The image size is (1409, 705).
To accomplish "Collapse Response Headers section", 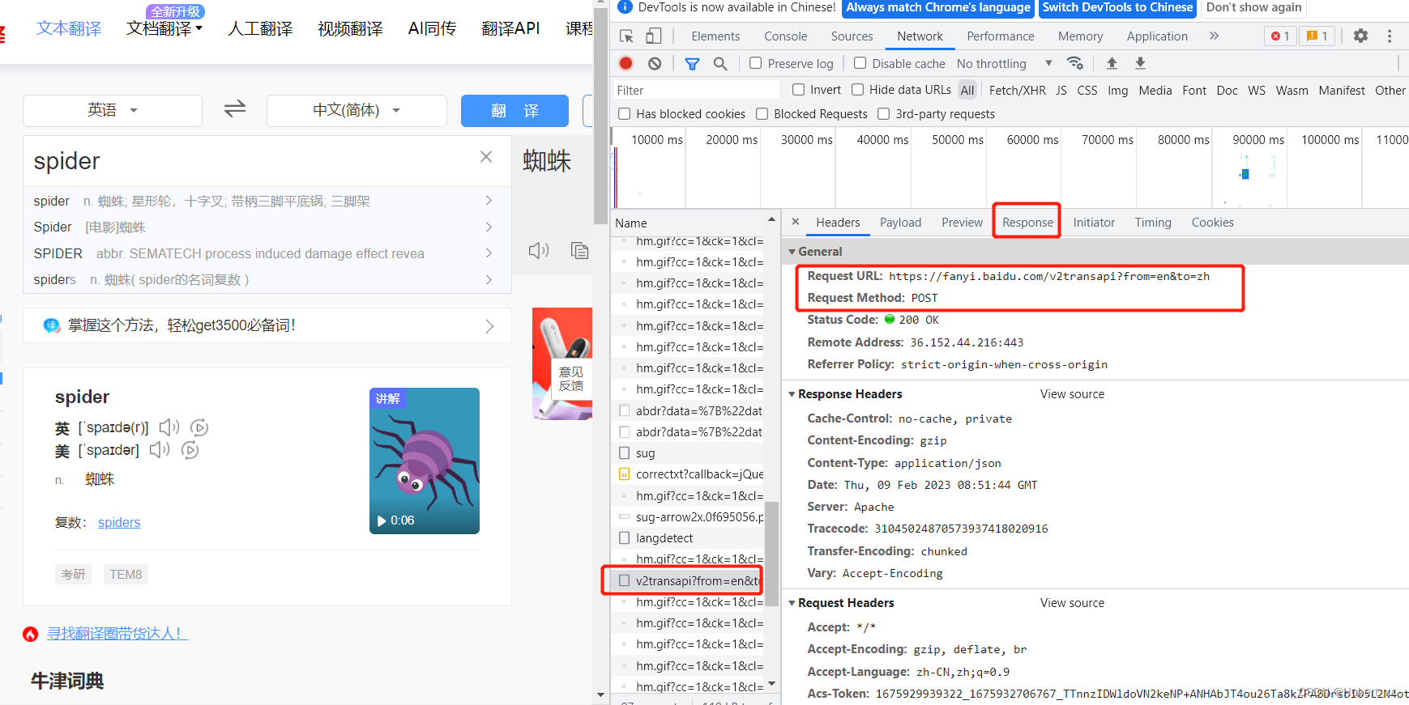I will click(792, 394).
